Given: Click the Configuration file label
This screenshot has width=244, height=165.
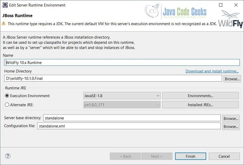Looking at the screenshot, I should [20, 126].
